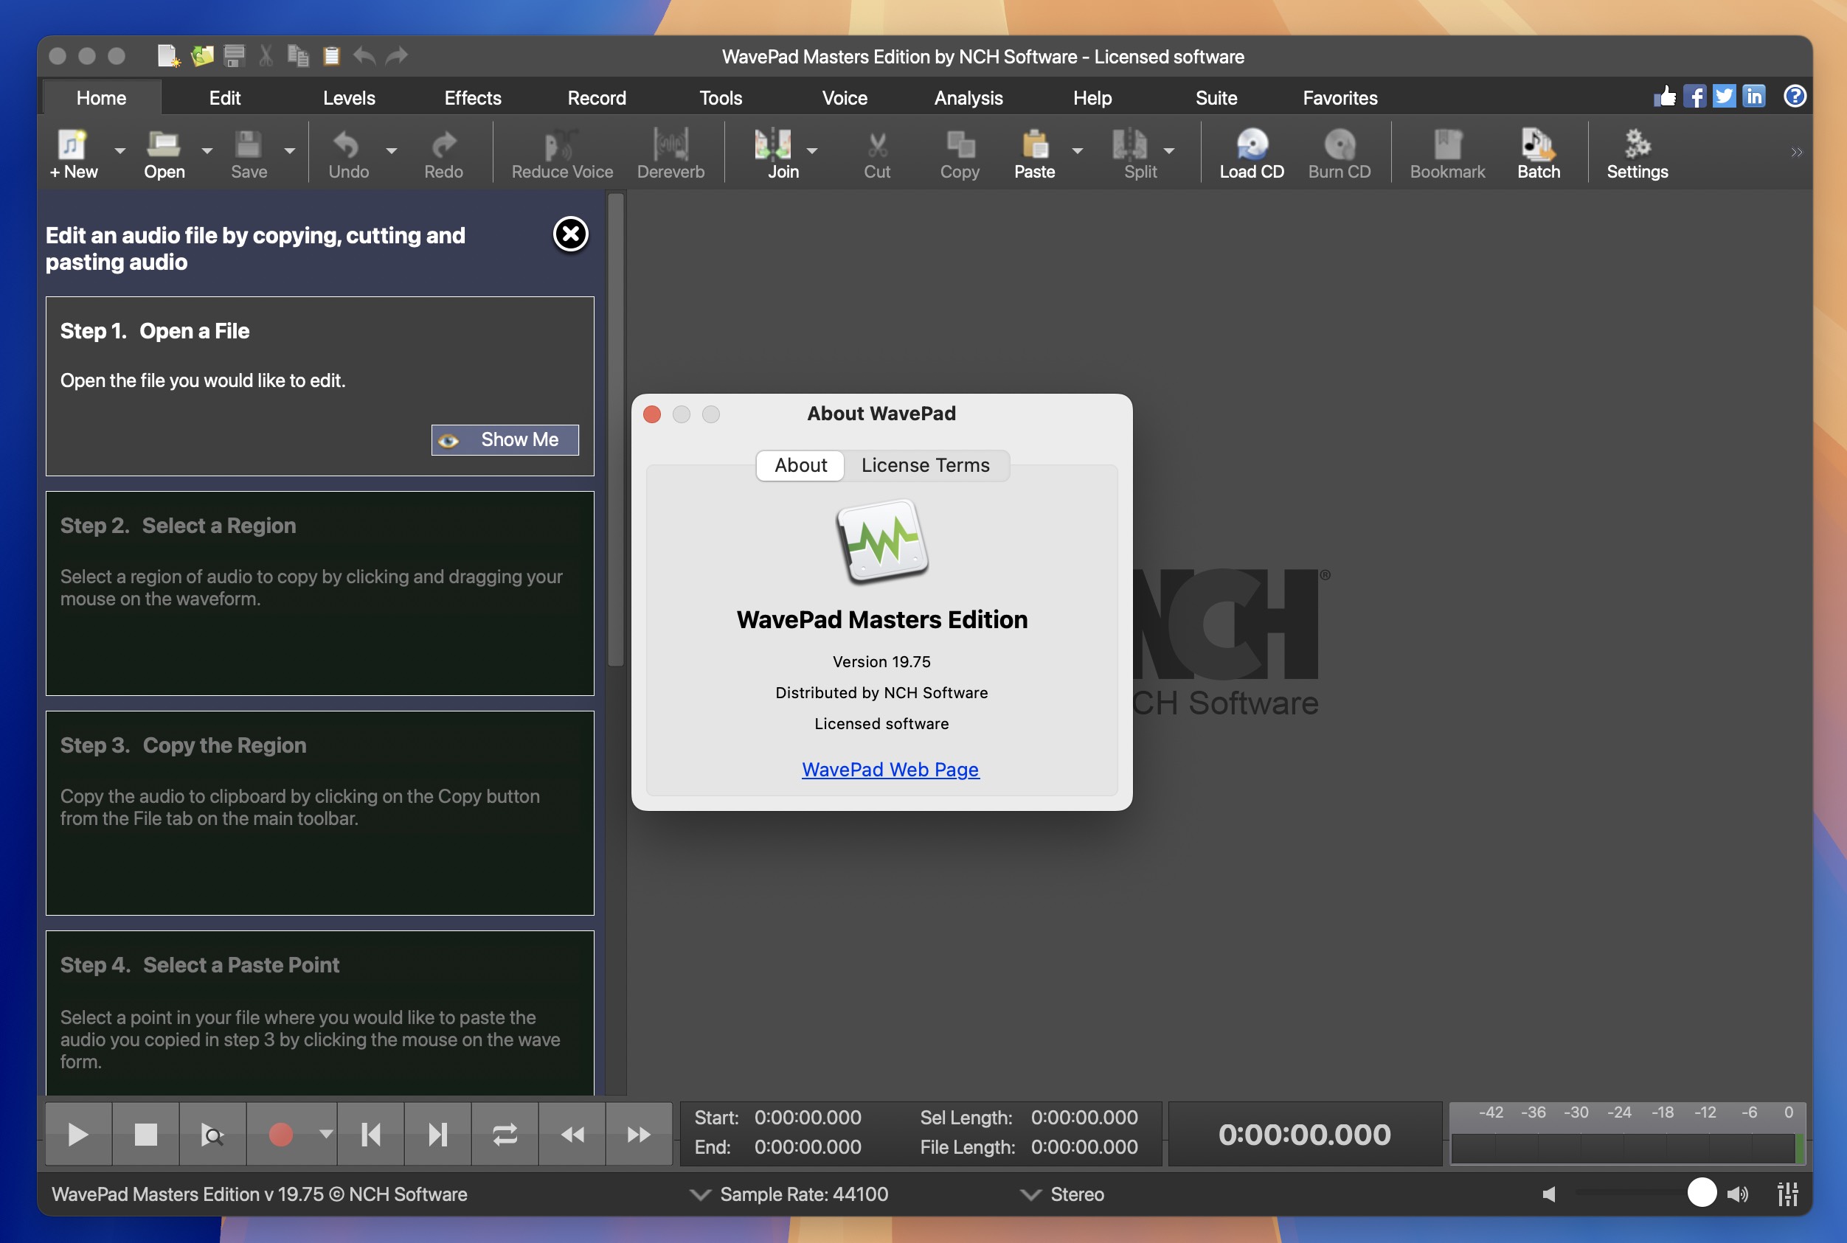Click the Copy toolbar icon
Image resolution: width=1847 pixels, height=1243 pixels.
point(960,154)
